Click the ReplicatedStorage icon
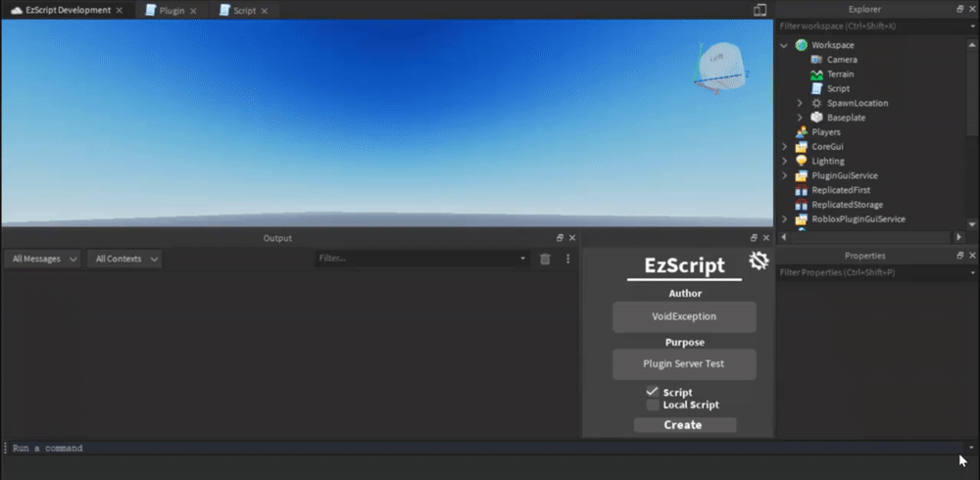This screenshot has width=980, height=480. 802,205
